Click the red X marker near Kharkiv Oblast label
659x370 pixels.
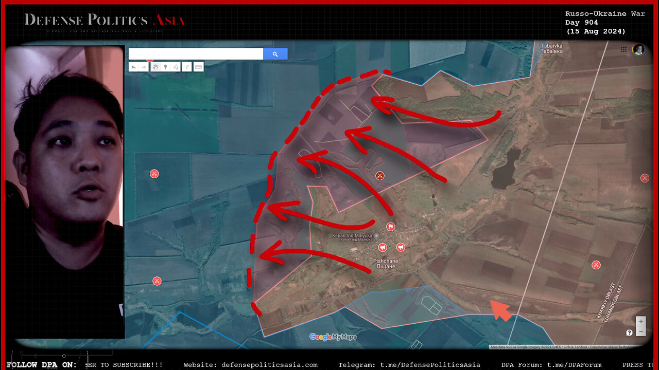pos(596,265)
